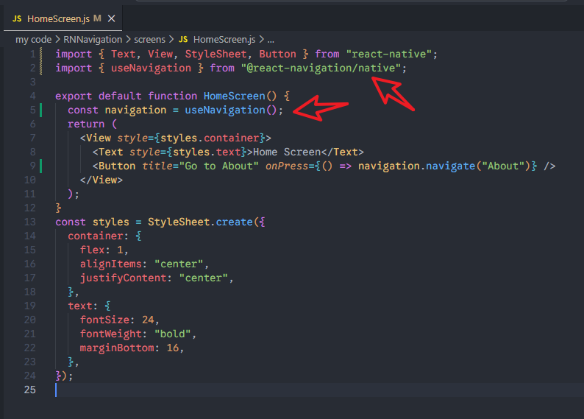Click the useNavigation() call on line 5
This screenshot has width=584, height=419.
pyautogui.click(x=233, y=110)
